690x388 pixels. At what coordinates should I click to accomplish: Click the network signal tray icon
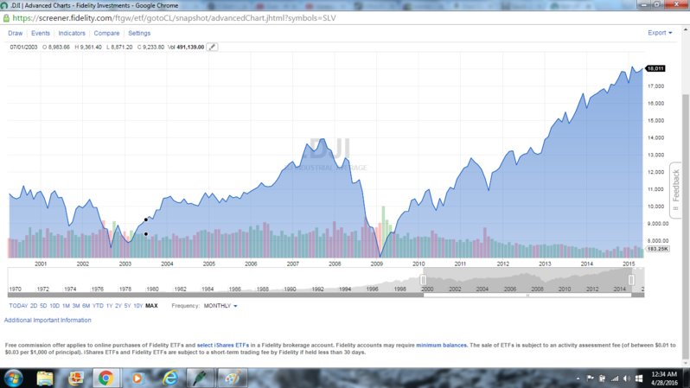pyautogui.click(x=615, y=378)
